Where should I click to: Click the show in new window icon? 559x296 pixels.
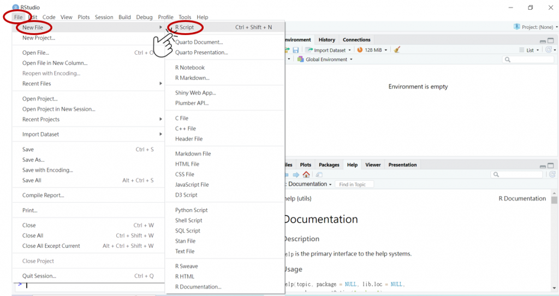(x=319, y=174)
